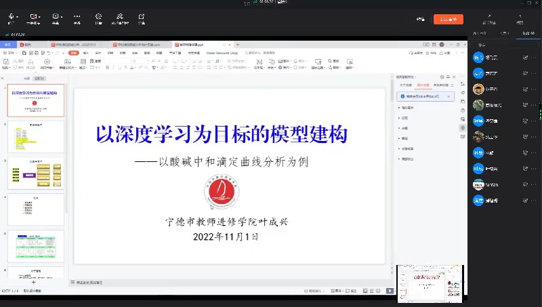
Task: Toggle Underline formatting in ribbon
Action: [x=120, y=67]
